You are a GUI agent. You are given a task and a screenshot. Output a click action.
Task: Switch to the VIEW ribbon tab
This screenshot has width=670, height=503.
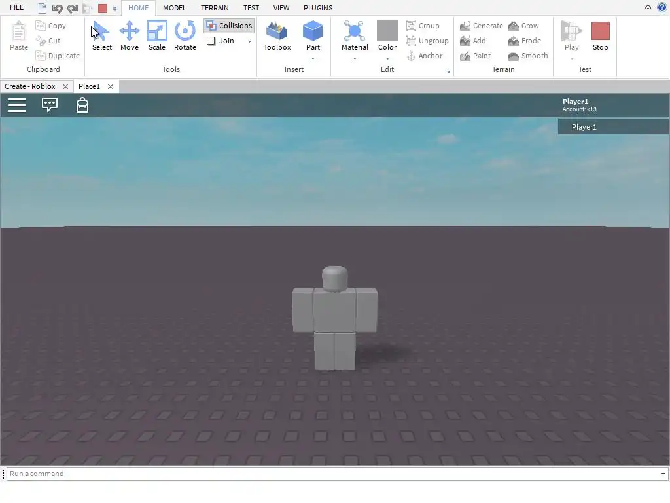(281, 8)
